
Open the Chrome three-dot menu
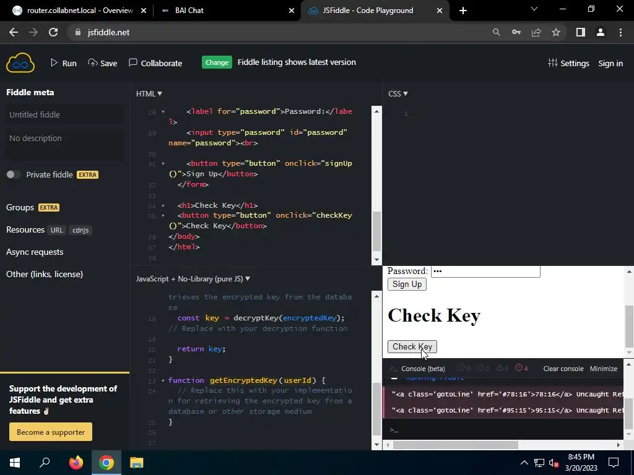[x=620, y=32]
